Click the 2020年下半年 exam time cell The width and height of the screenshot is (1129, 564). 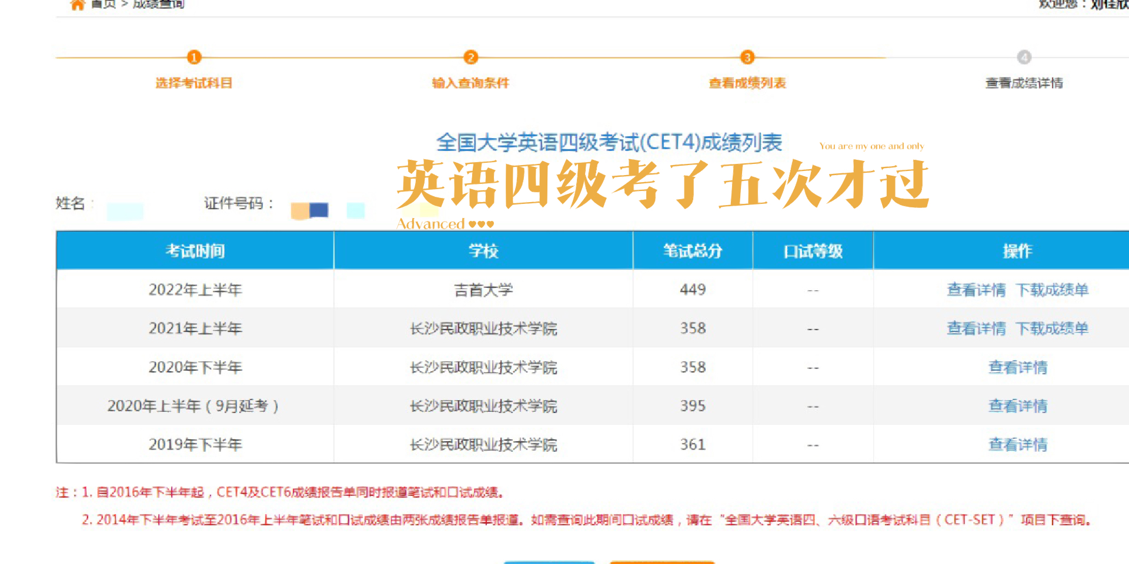coord(195,367)
